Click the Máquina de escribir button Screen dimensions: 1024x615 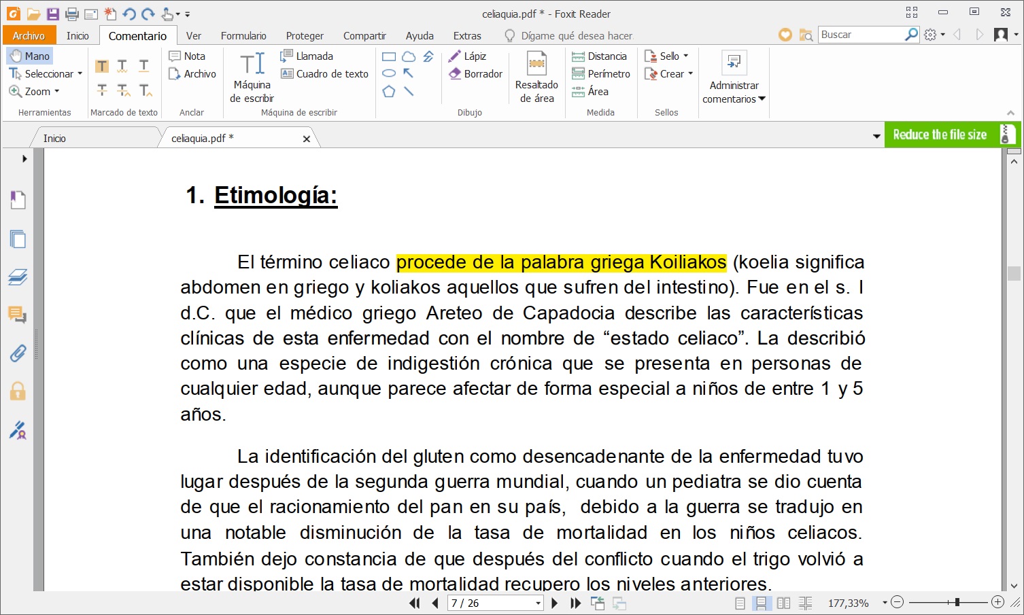252,77
